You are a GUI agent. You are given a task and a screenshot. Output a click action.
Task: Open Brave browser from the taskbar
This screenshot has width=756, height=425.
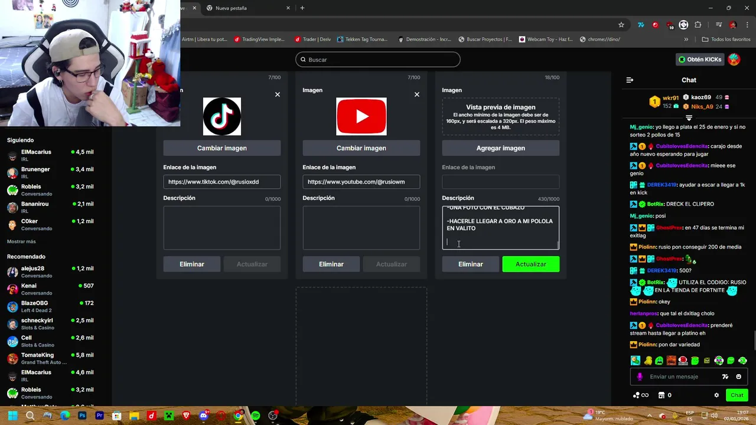186,416
